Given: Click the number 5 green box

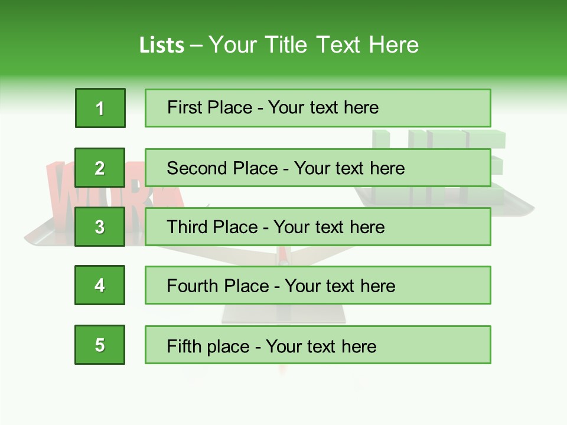Looking at the screenshot, I should [100, 345].
